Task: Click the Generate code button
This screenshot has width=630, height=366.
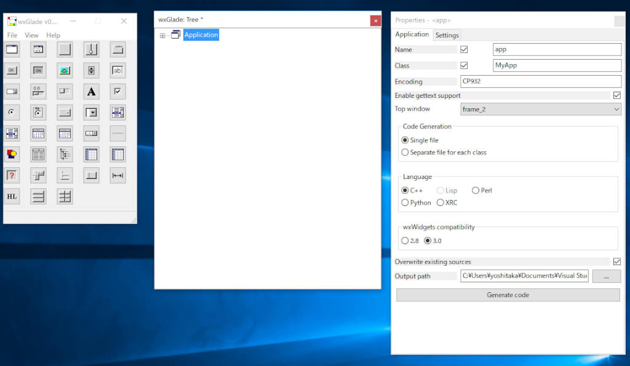Action: click(x=508, y=295)
